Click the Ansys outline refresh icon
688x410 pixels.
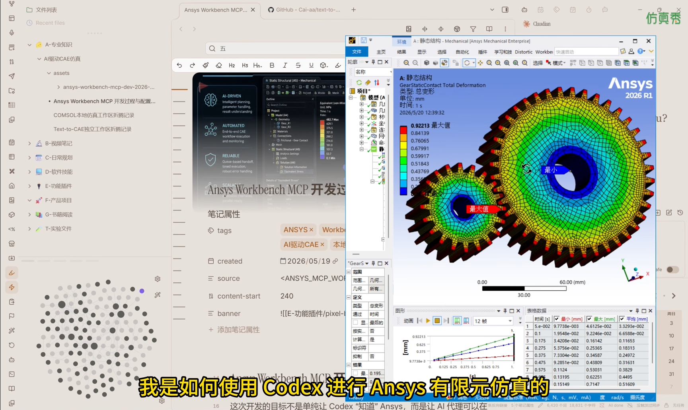pyautogui.click(x=359, y=82)
